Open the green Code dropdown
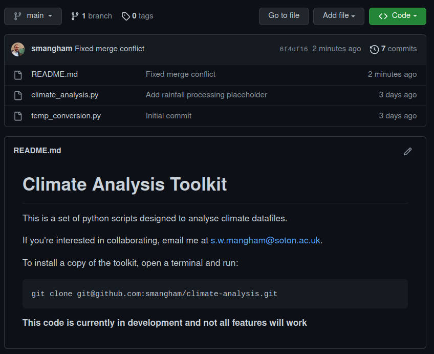The height and width of the screenshot is (354, 434). [x=397, y=16]
